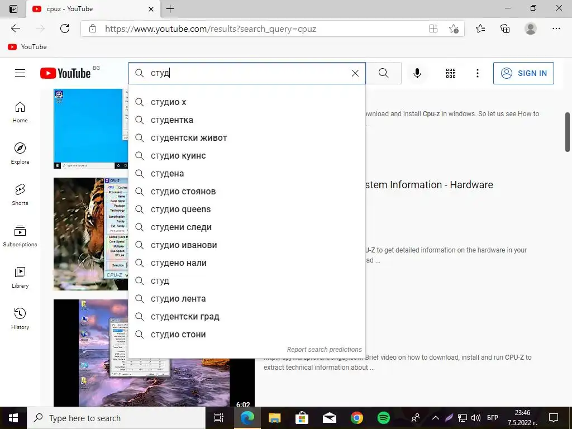The width and height of the screenshot is (572, 429).
Task: Open the Favorites list
Action: (480, 28)
